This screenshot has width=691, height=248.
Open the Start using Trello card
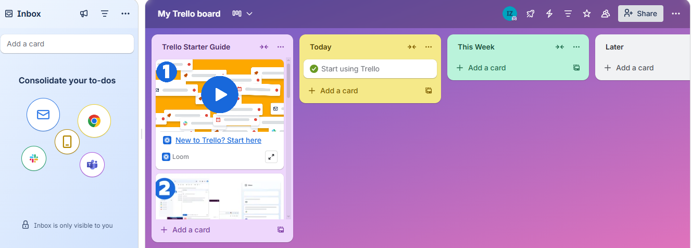370,69
